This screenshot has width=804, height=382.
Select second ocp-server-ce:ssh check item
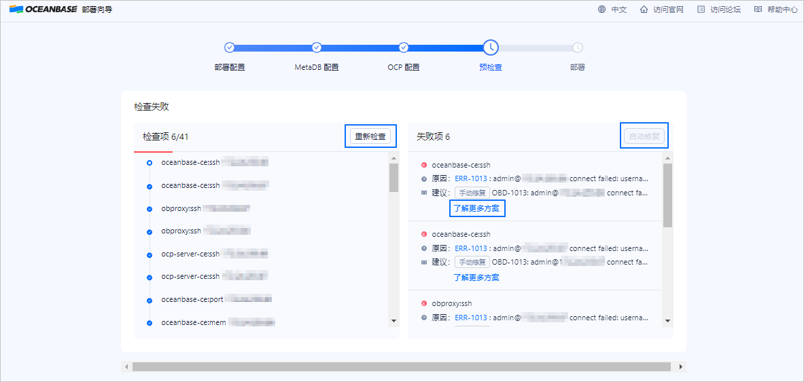pos(215,277)
